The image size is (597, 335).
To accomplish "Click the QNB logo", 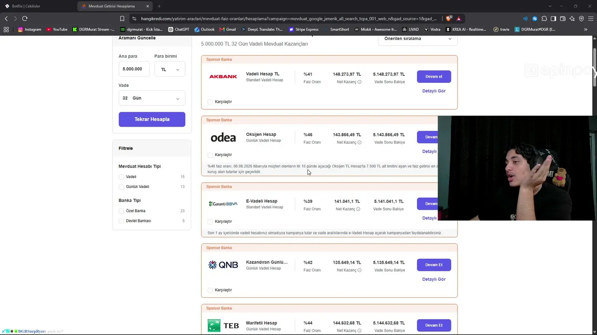I will click(x=223, y=265).
